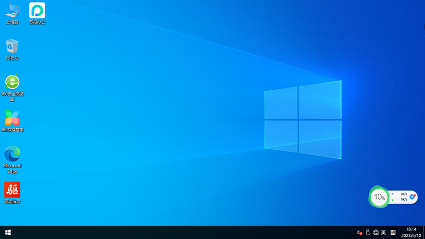Select the 360软件管家 shortcut

coord(12,121)
